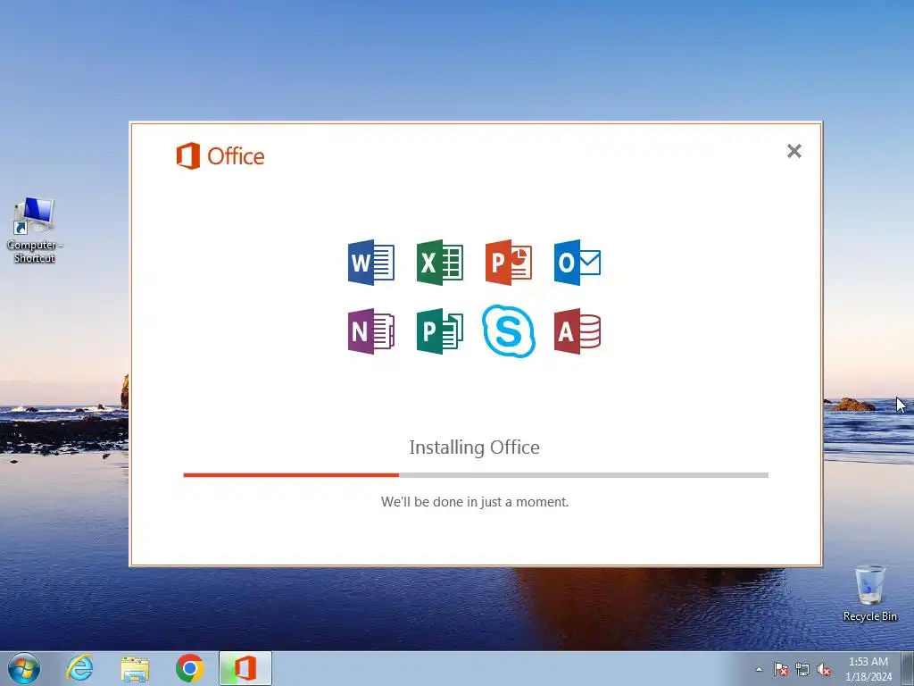Close the Office installer dialog
The height and width of the screenshot is (686, 914).
pyautogui.click(x=794, y=151)
